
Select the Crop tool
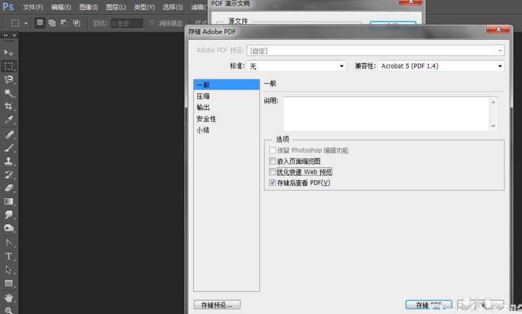click(9, 106)
